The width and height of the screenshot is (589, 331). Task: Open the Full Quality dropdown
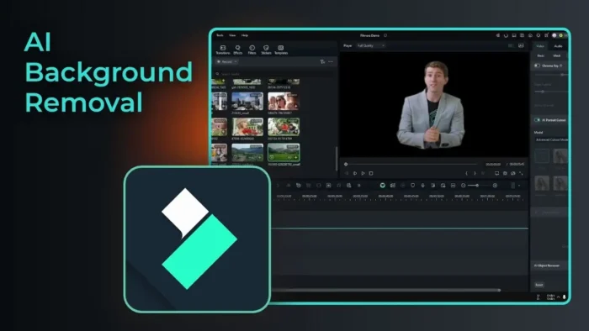pyautogui.click(x=370, y=45)
